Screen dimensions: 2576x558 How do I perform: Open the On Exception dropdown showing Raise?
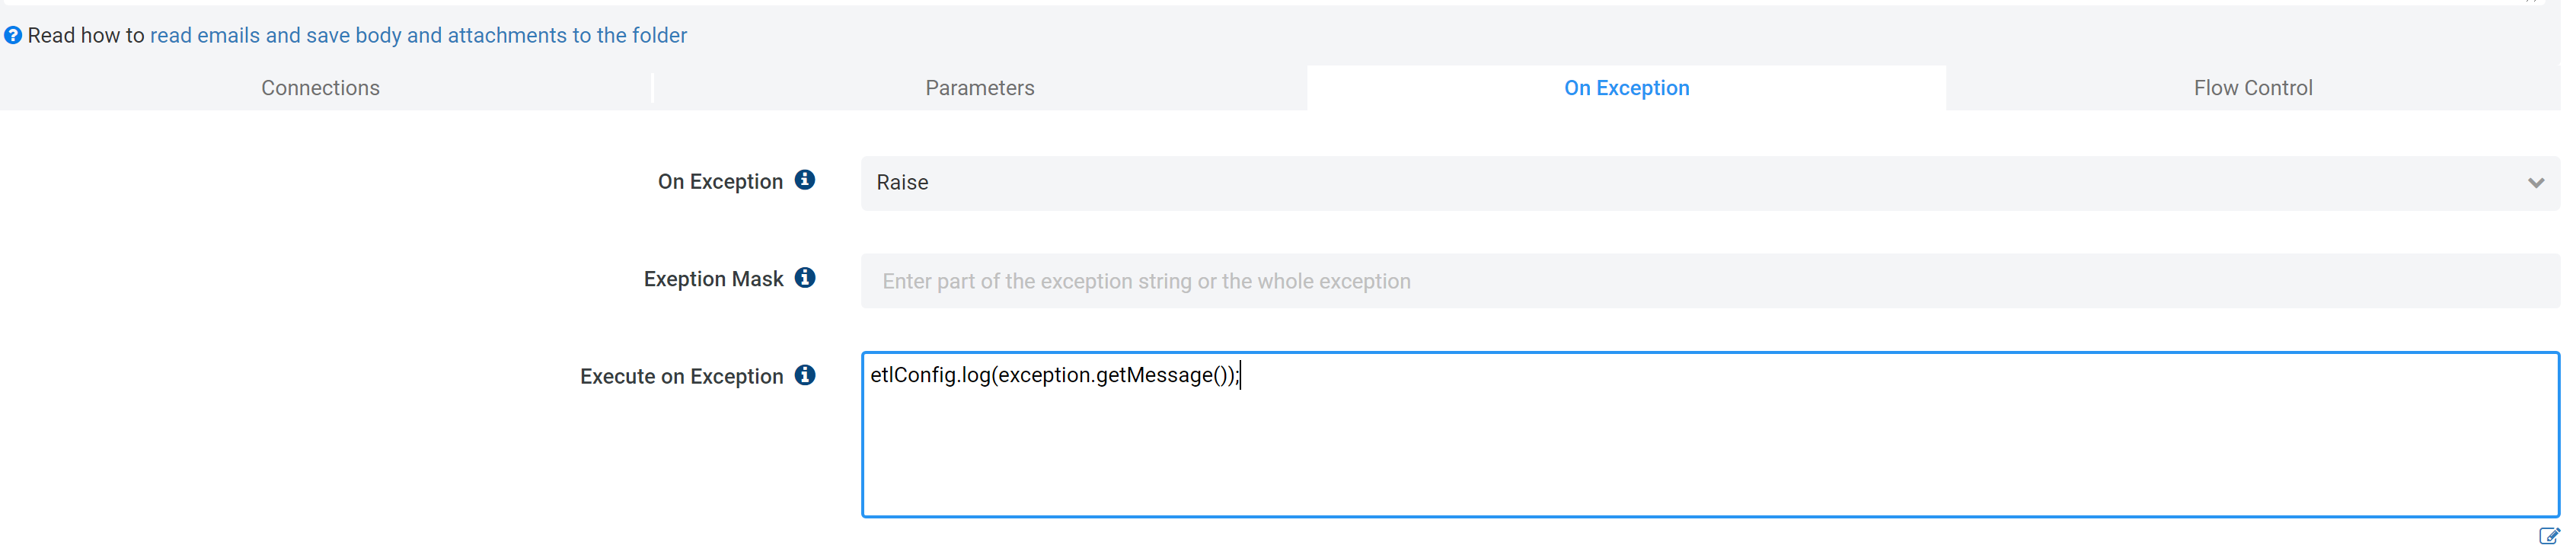[1700, 183]
